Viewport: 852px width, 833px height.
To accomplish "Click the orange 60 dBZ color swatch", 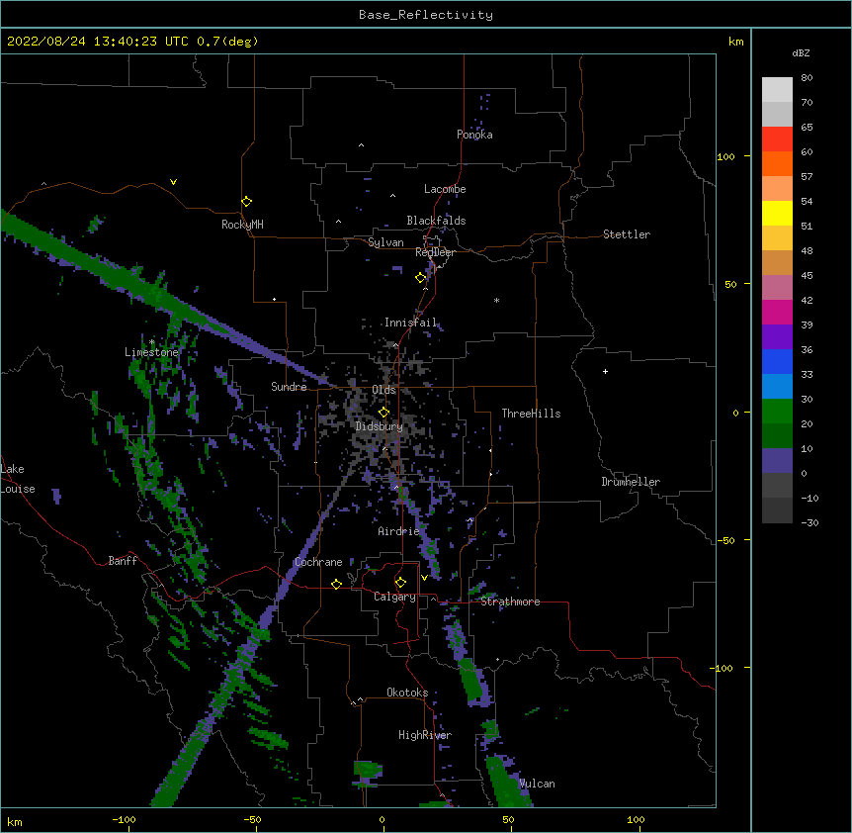I will (777, 163).
